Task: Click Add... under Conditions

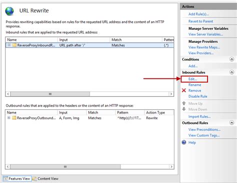Action: coord(193,66)
